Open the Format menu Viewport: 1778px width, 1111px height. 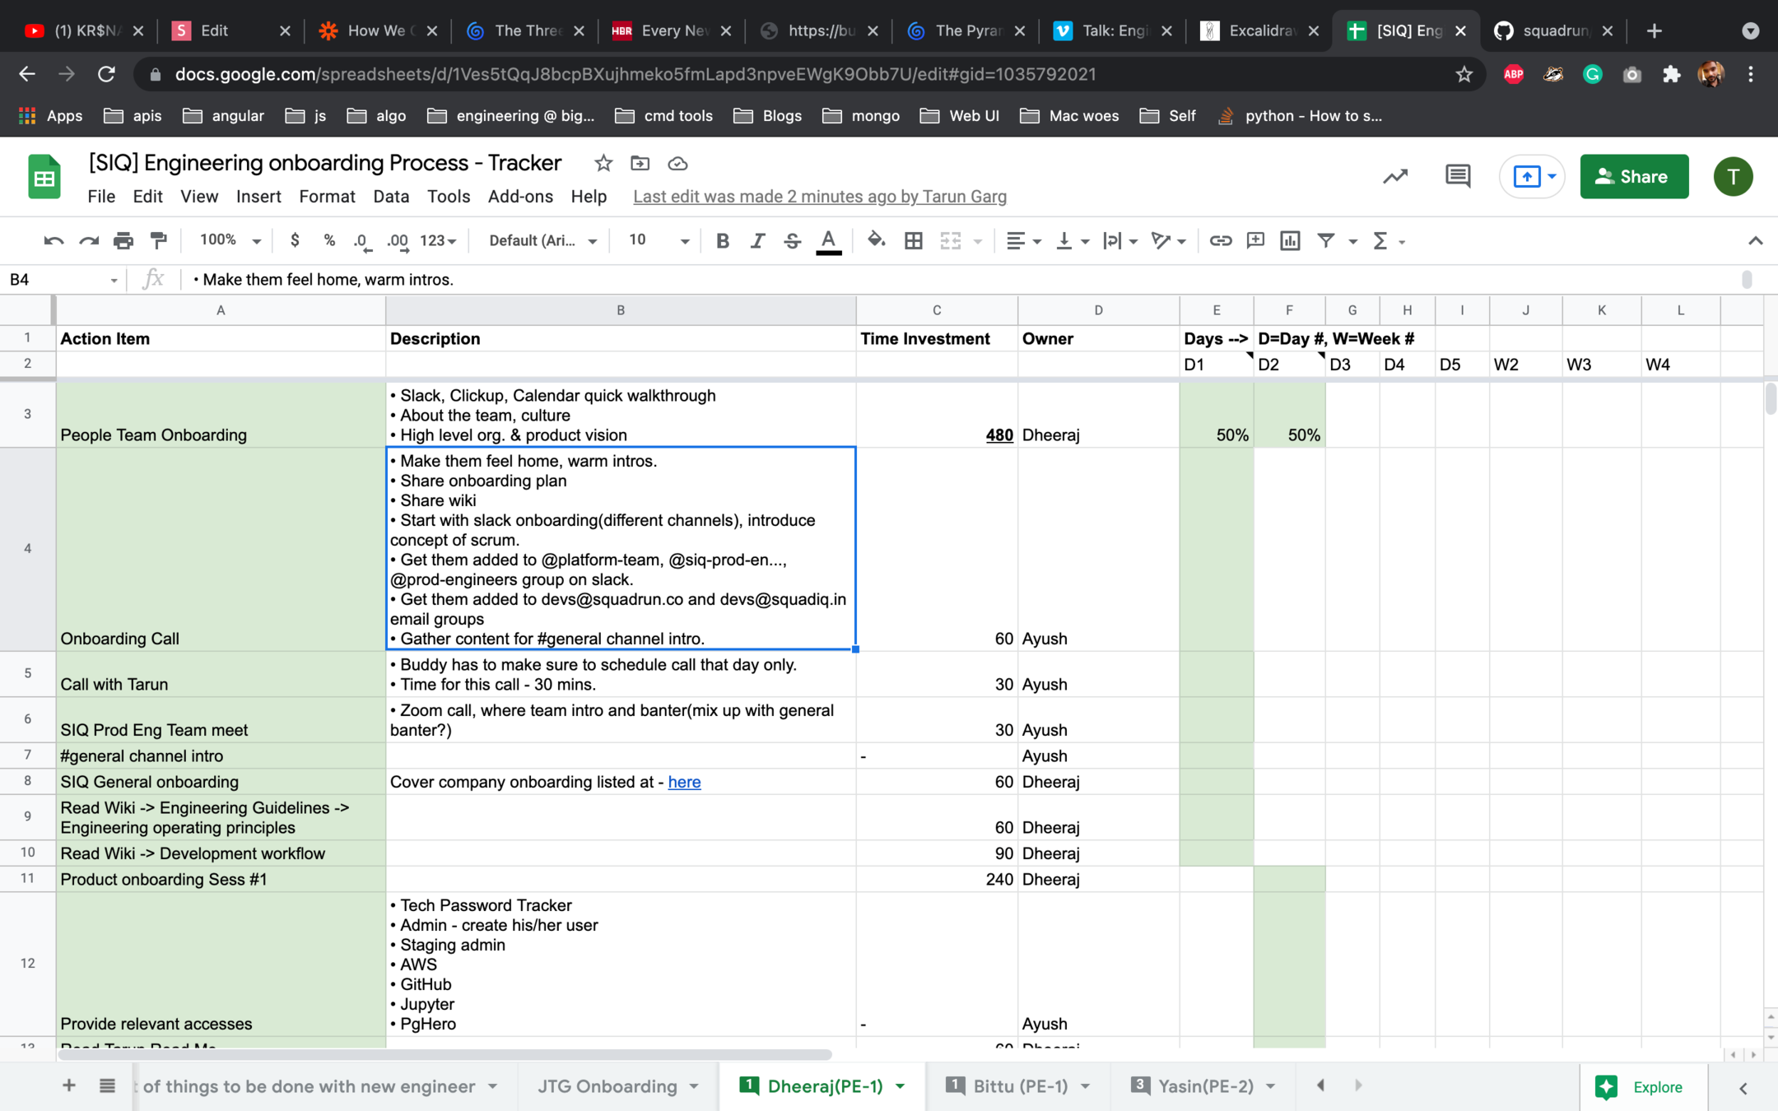click(x=327, y=197)
